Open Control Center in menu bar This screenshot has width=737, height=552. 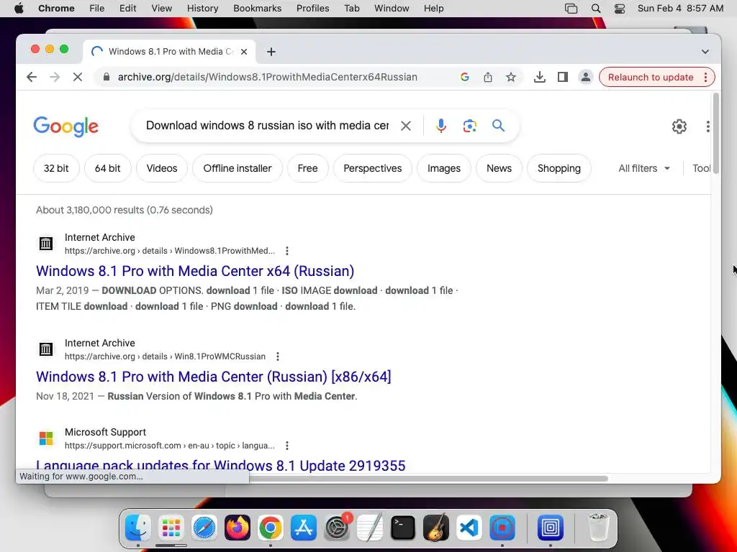[620, 9]
